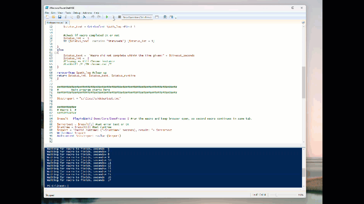Click script pane scroll down arrow
Screen dimensions: 364x204
303,142
